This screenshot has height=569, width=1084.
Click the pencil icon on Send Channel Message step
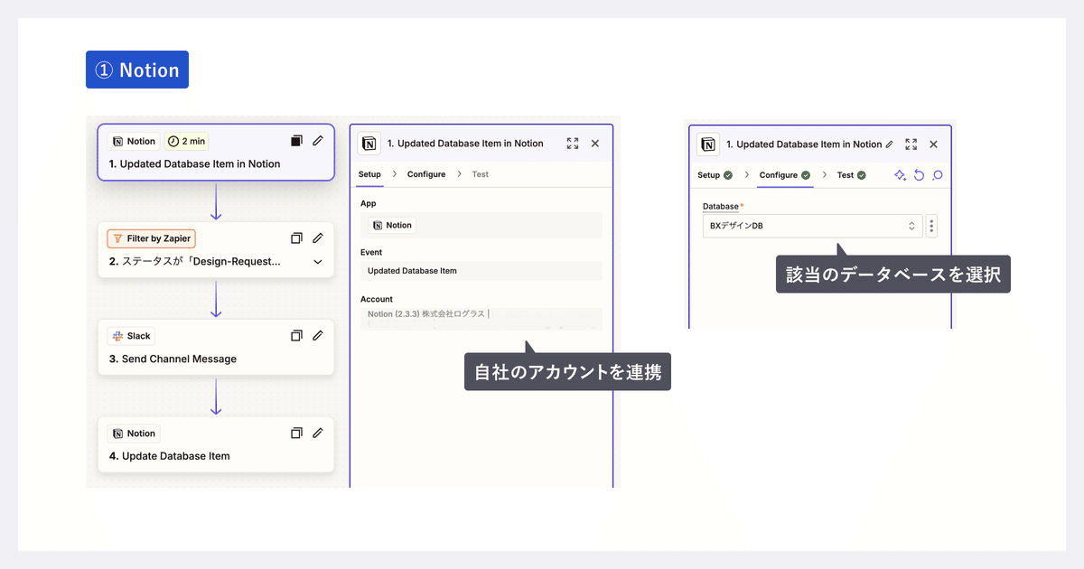click(318, 336)
